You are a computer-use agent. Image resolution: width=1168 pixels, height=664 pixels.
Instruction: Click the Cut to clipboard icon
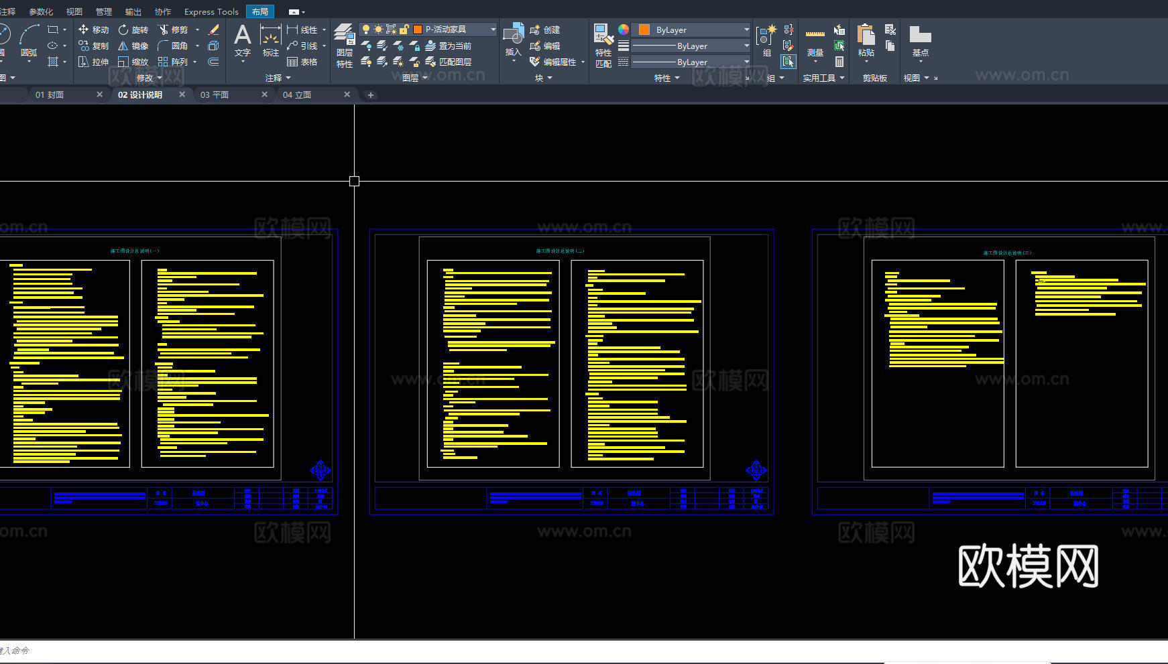pyautogui.click(x=890, y=29)
